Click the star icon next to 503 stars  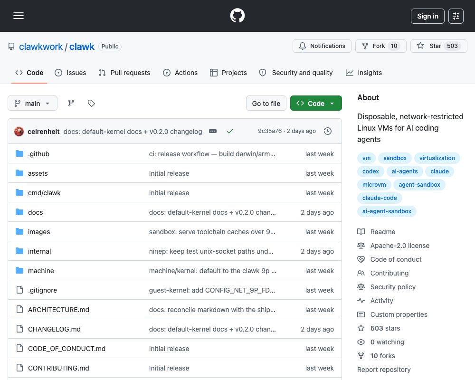[361, 328]
